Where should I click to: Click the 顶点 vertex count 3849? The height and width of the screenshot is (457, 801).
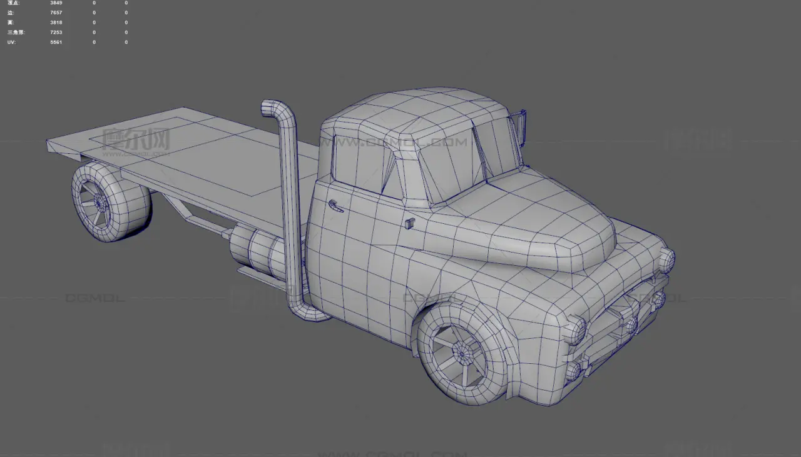[x=56, y=3]
